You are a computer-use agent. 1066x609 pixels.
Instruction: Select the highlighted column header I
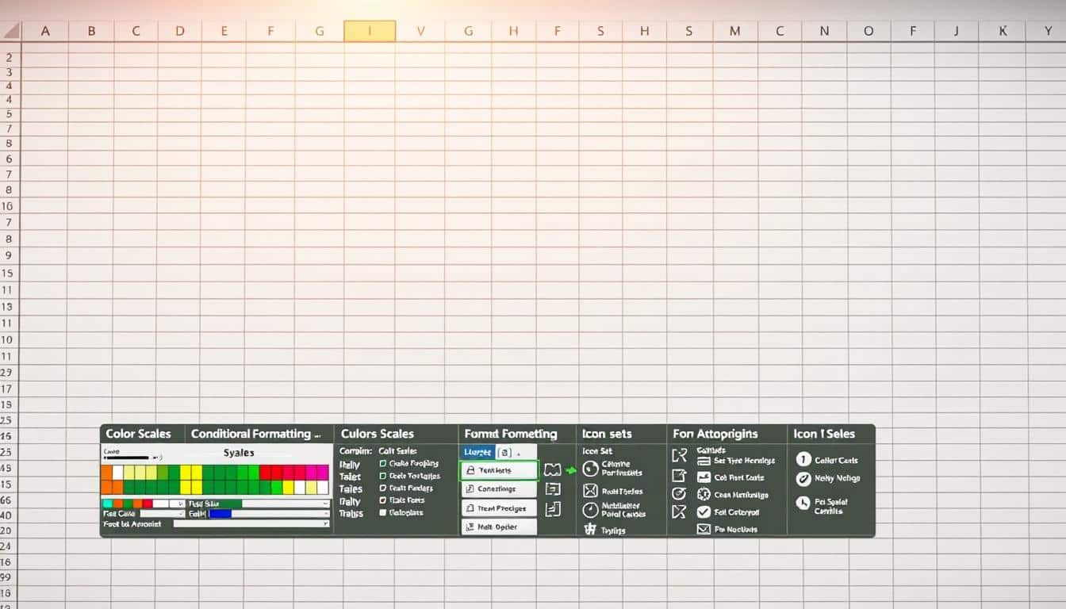370,30
